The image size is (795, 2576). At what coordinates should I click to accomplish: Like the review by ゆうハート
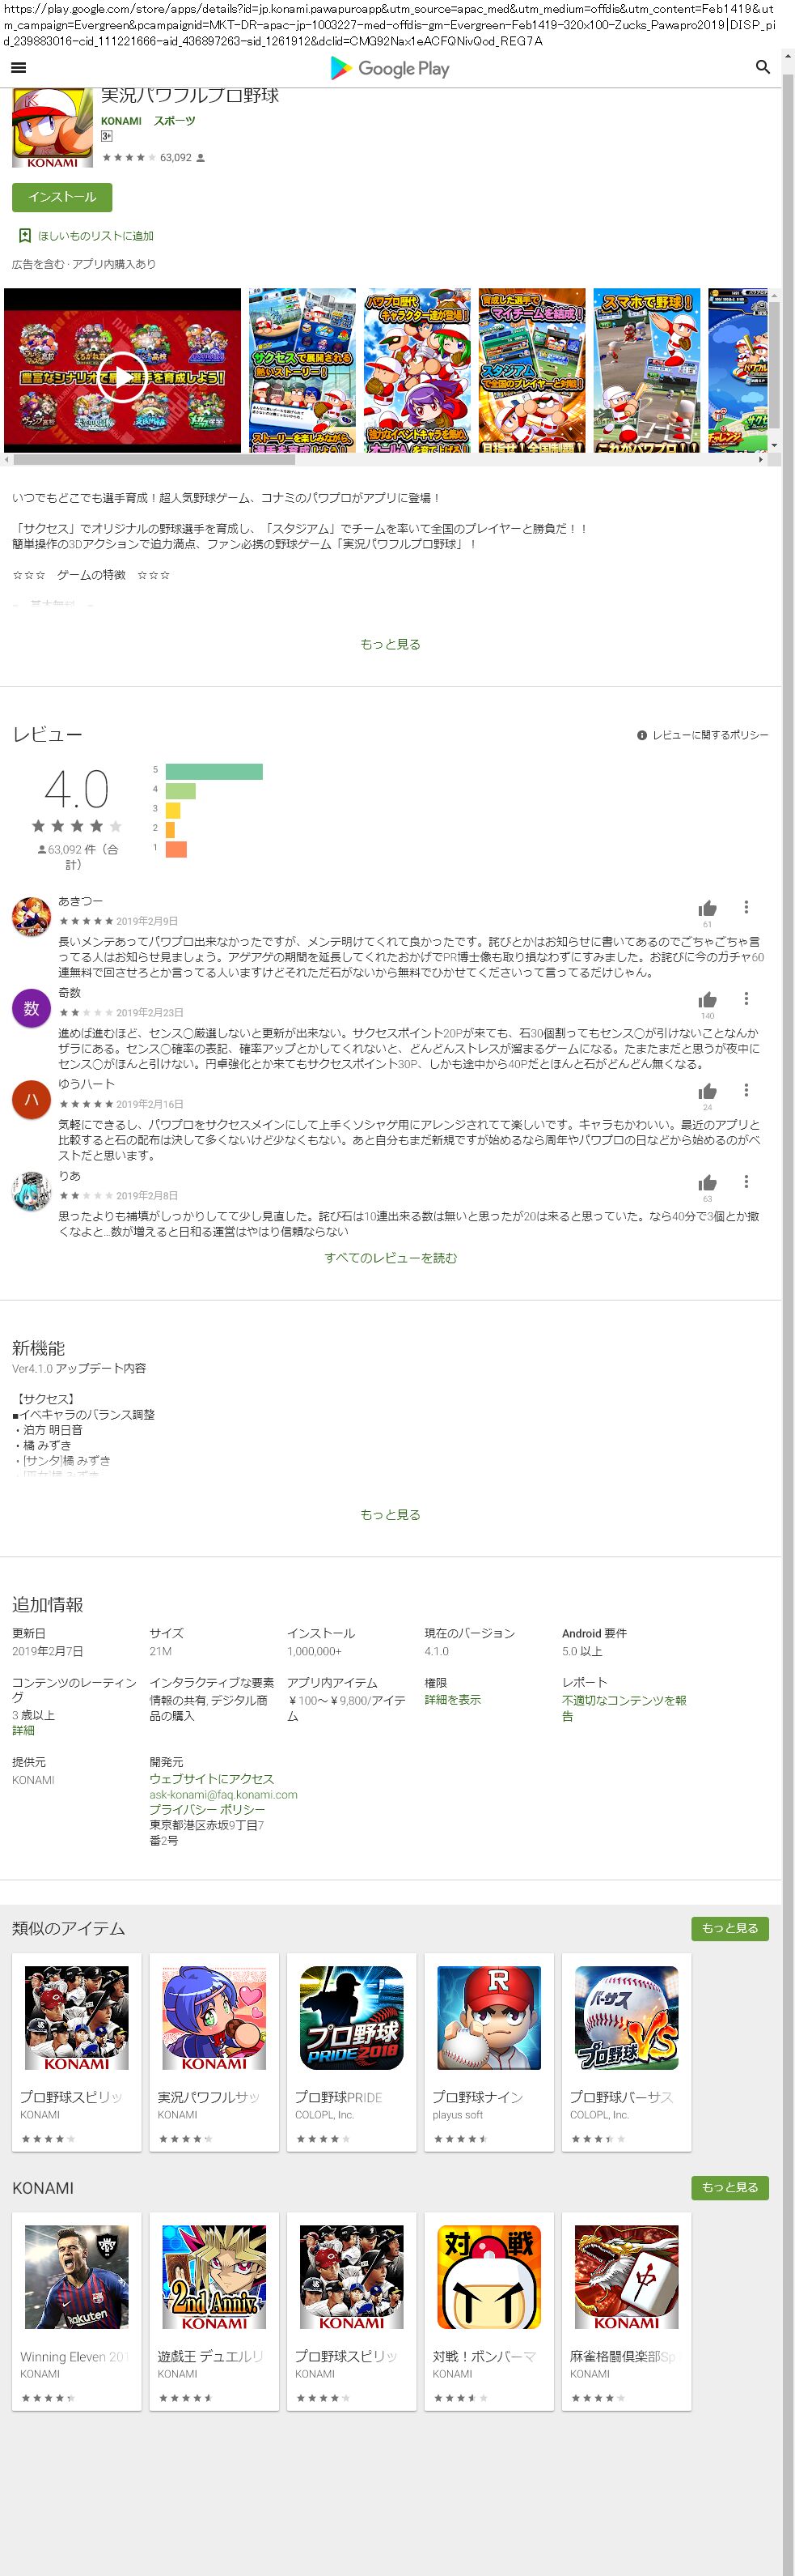(707, 1091)
